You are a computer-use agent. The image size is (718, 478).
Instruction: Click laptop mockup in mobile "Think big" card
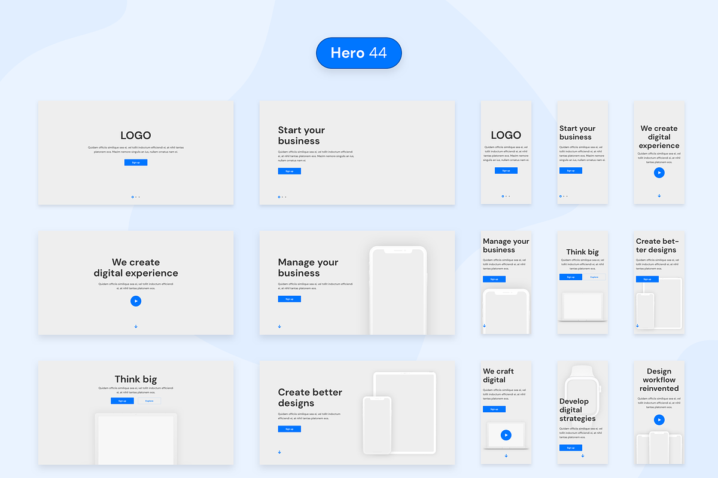point(583,307)
